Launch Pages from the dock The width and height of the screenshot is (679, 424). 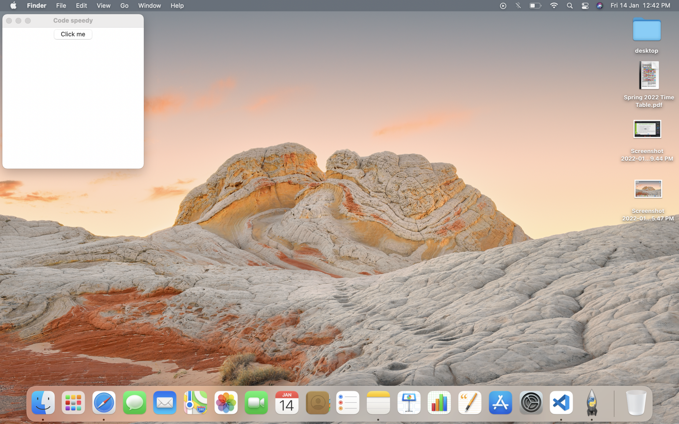[x=470, y=402]
